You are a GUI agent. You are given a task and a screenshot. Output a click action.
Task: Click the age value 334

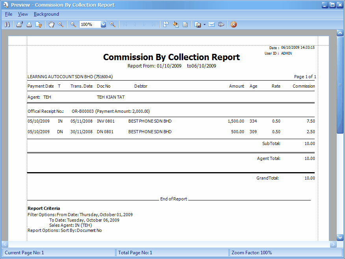coord(253,121)
